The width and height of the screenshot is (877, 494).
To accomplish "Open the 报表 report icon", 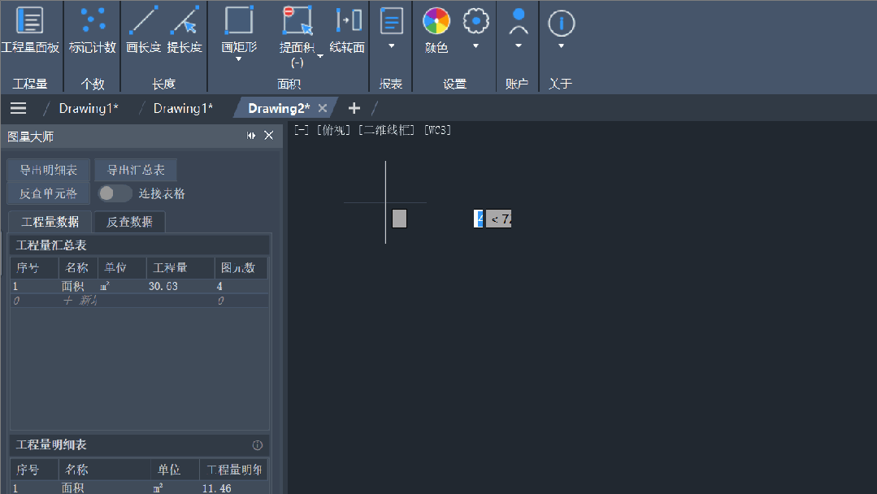I will tap(392, 21).
